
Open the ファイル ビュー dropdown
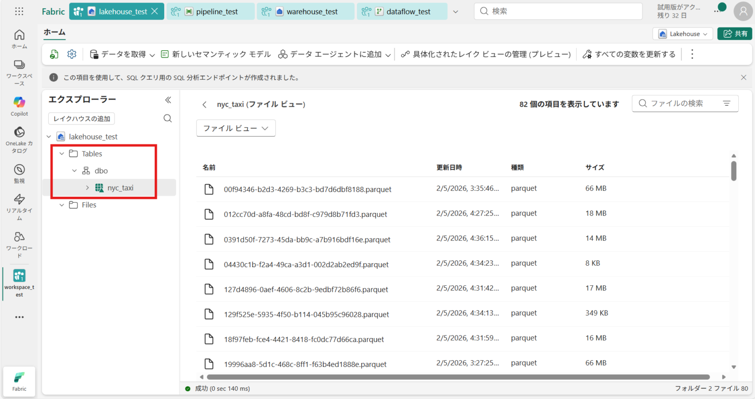[x=236, y=128]
